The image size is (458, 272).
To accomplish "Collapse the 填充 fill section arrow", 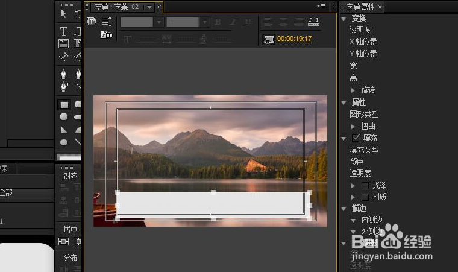I will pyautogui.click(x=343, y=139).
